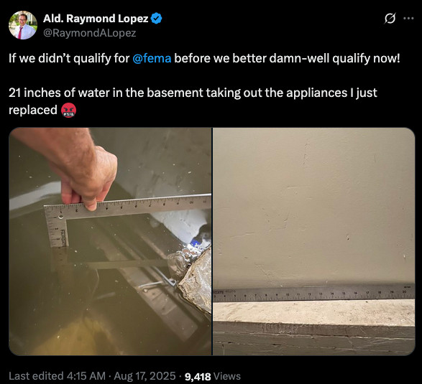Click the Aug 17, 2025 date link
This screenshot has height=384, width=422.
145,376
